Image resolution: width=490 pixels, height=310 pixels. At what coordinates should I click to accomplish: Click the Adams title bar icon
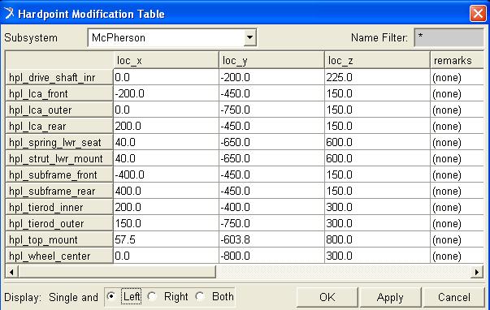pos(9,13)
